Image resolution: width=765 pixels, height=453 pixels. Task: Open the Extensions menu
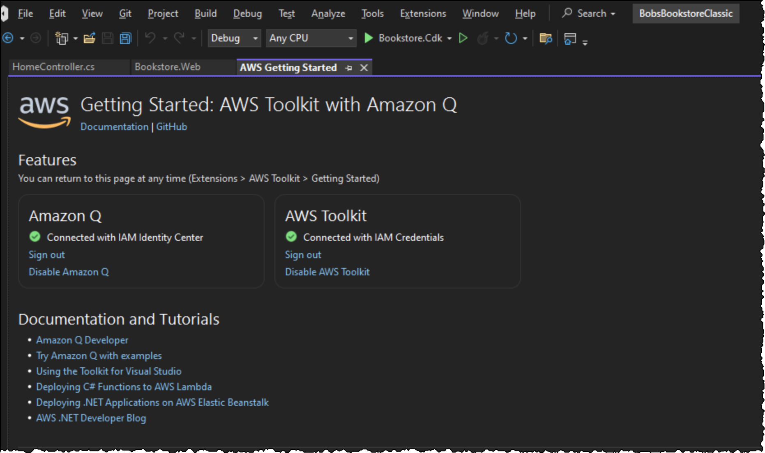pyautogui.click(x=422, y=13)
